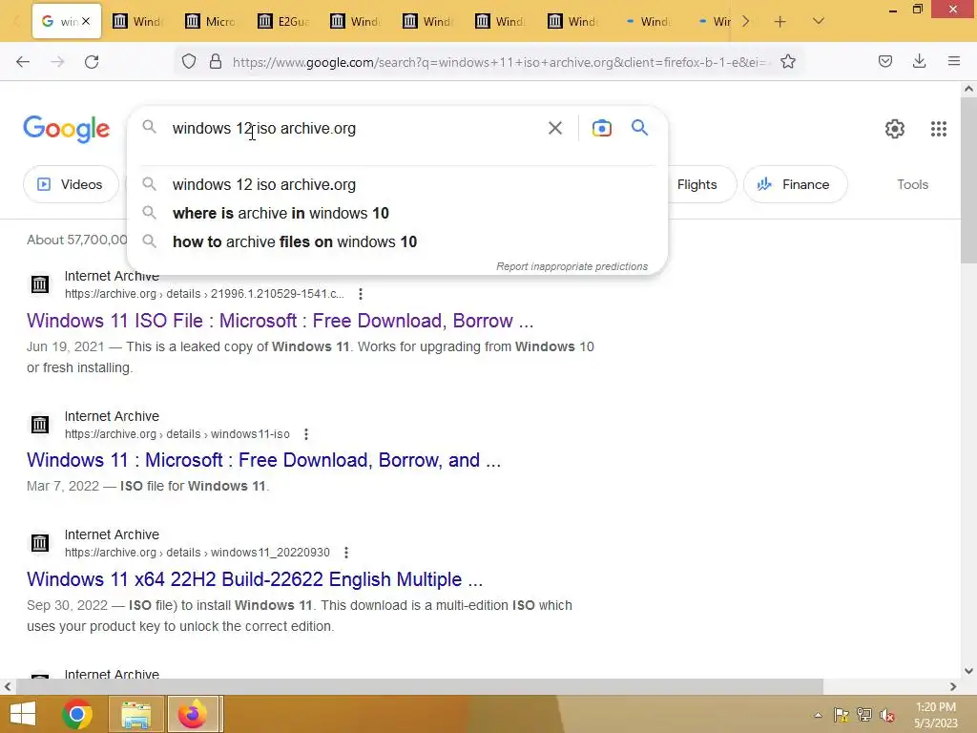This screenshot has height=733, width=977.
Task: Open the muted volume tray icon
Action: (887, 715)
